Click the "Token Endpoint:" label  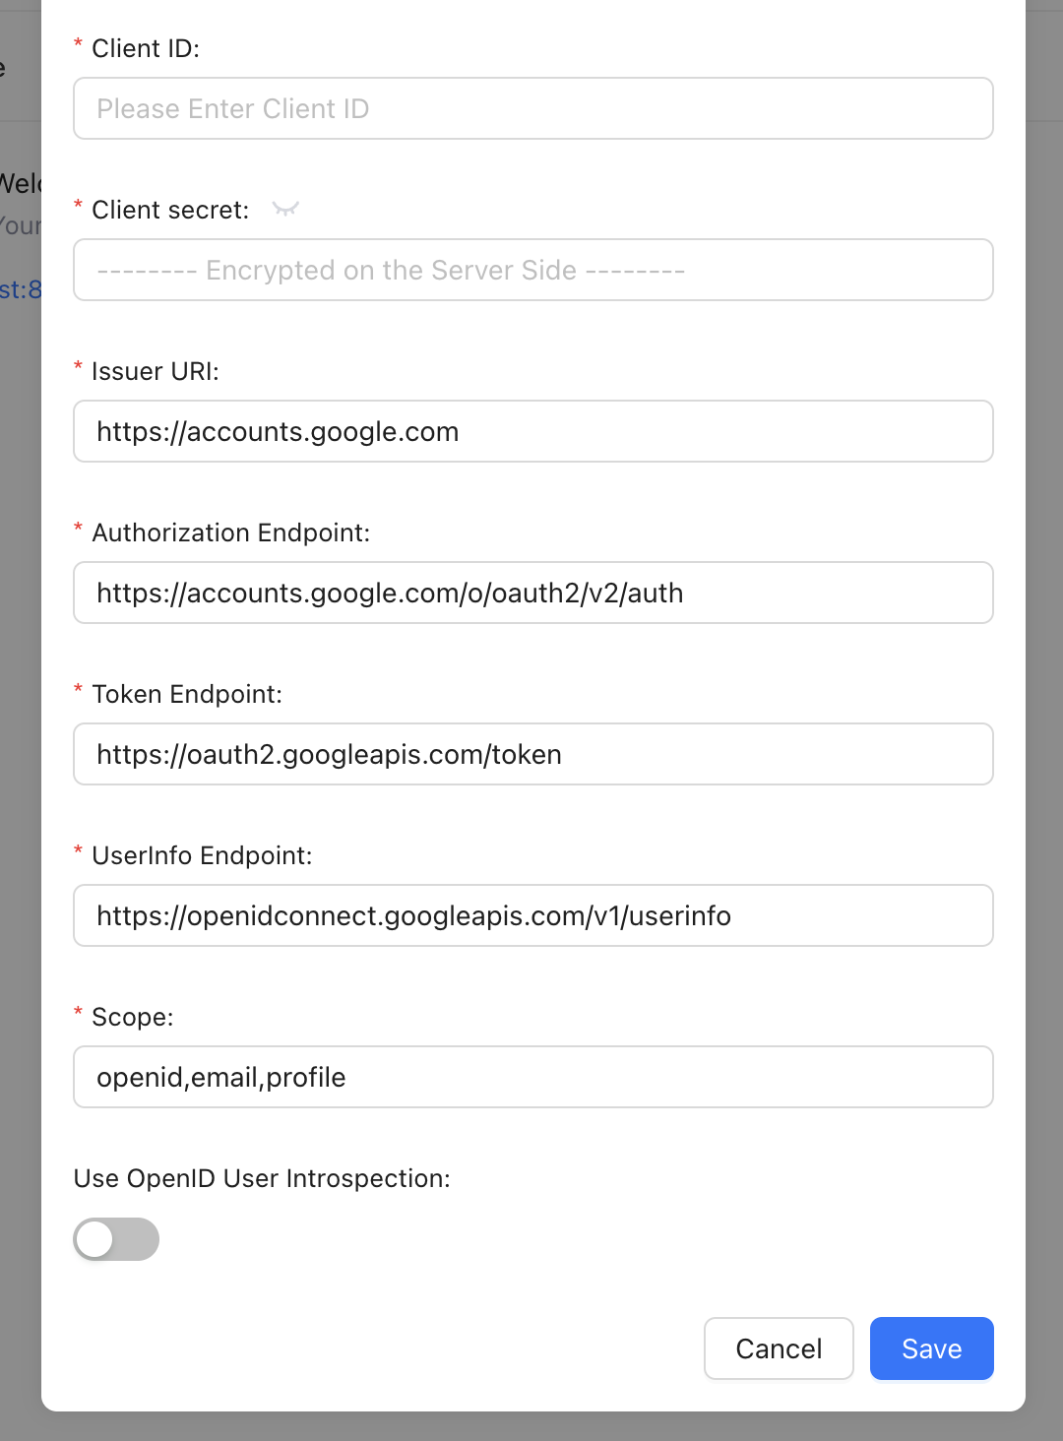[186, 694]
